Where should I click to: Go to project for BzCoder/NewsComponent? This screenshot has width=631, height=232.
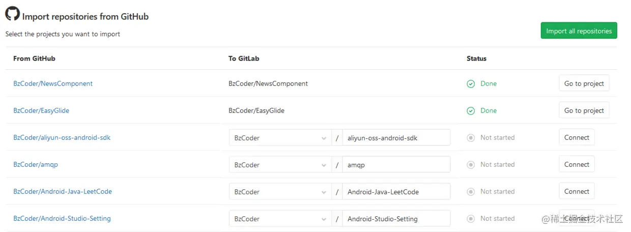pyautogui.click(x=584, y=83)
